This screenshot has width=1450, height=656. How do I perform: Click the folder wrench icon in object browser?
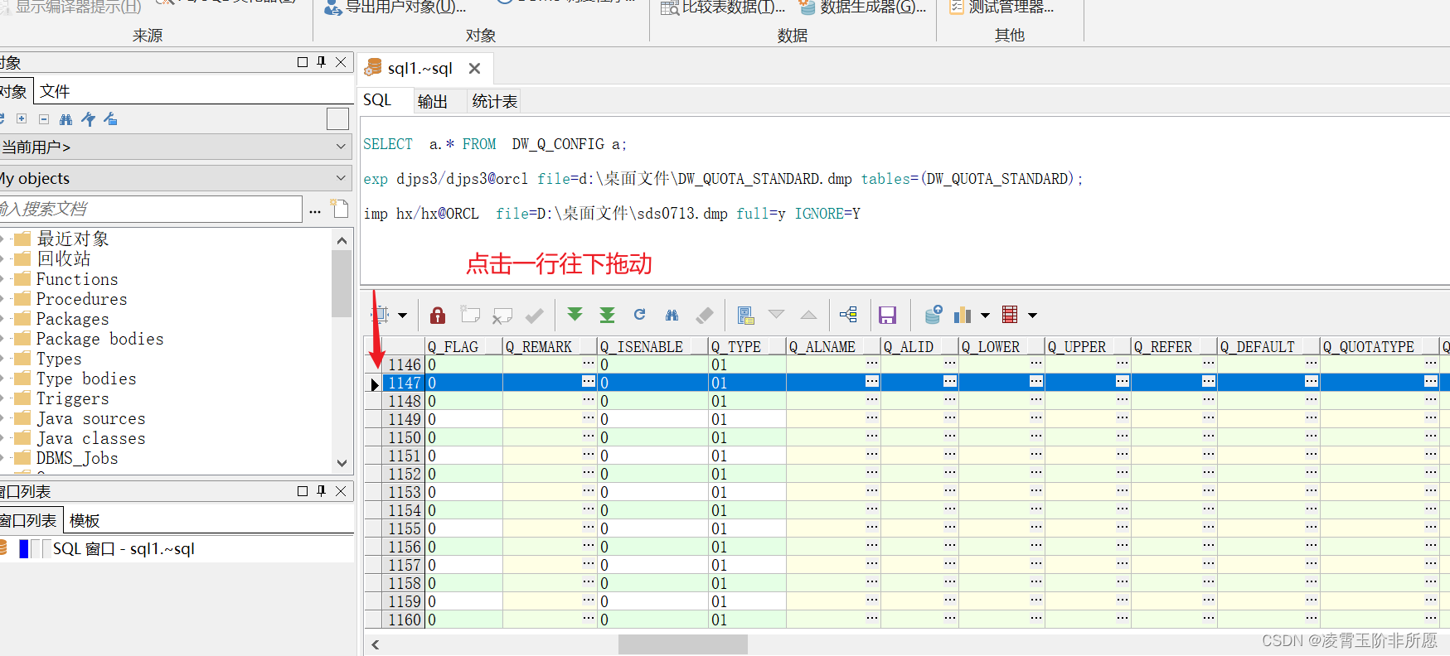pos(110,119)
